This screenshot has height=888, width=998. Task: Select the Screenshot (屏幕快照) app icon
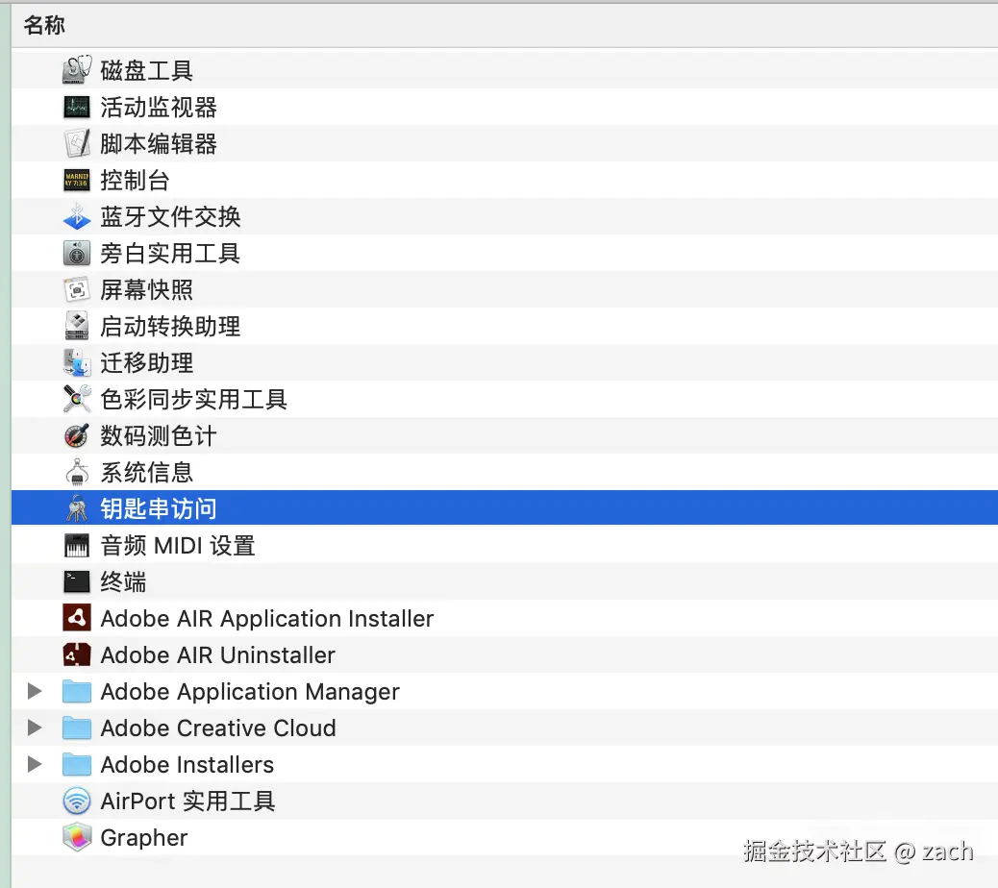pos(77,290)
